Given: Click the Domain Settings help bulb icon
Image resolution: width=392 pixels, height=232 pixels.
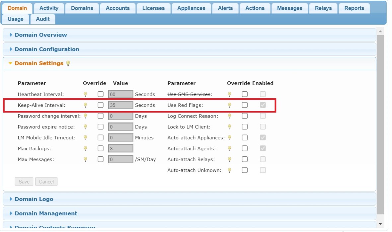Looking at the screenshot, I should click(68, 63).
